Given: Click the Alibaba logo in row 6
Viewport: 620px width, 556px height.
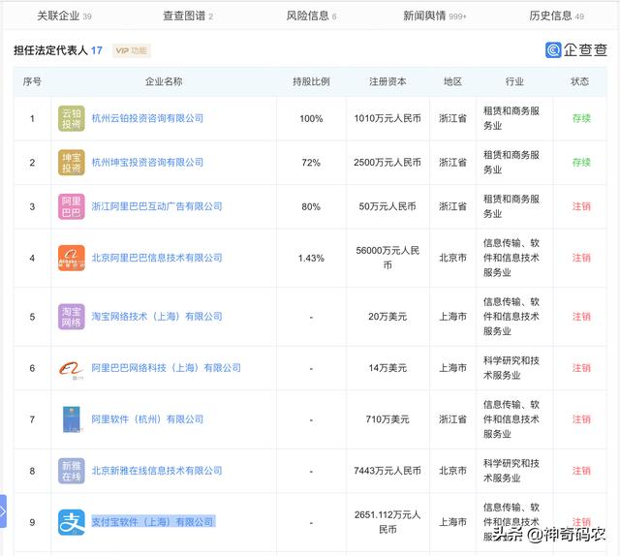Looking at the screenshot, I should pyautogui.click(x=71, y=368).
